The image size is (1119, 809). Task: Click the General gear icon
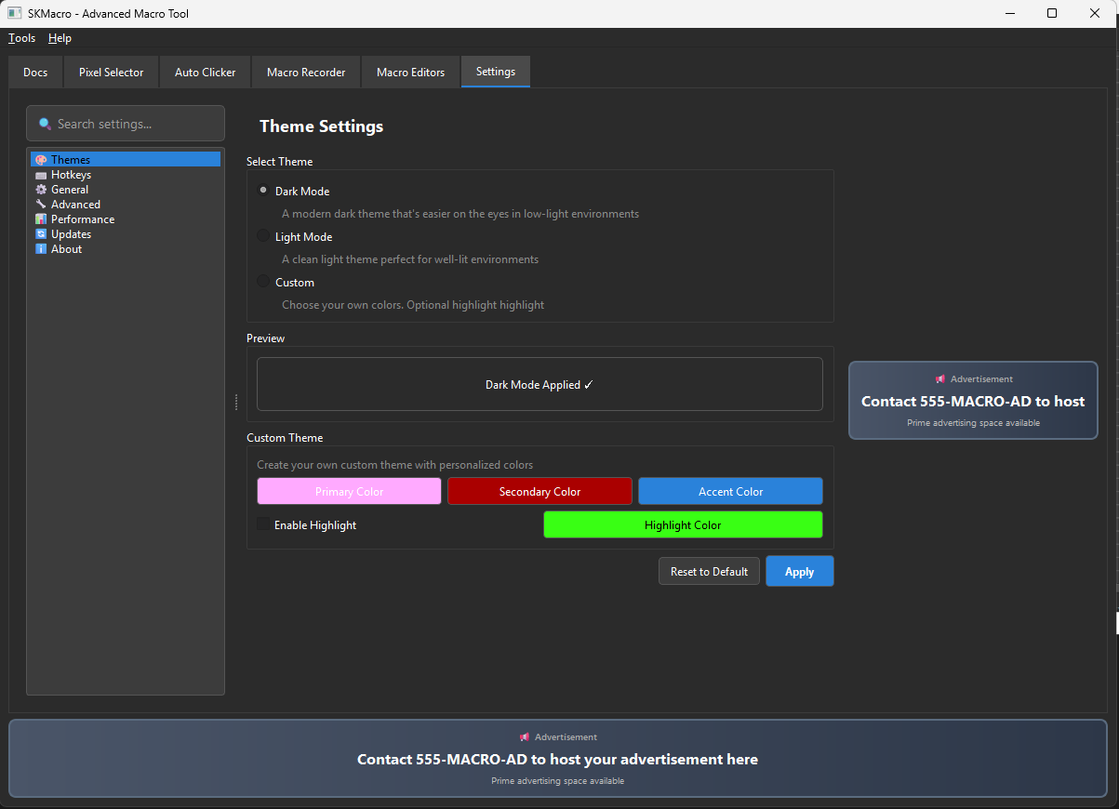coord(41,190)
